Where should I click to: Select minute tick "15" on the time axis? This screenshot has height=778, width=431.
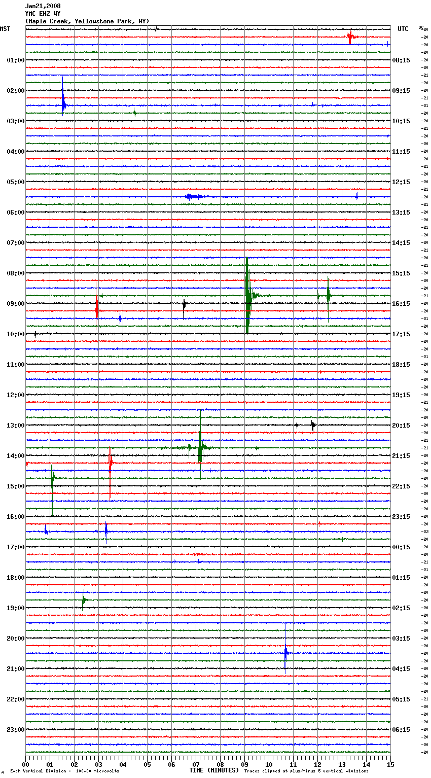(x=390, y=764)
